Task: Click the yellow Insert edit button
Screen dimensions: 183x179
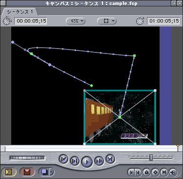Action: click(x=9, y=172)
